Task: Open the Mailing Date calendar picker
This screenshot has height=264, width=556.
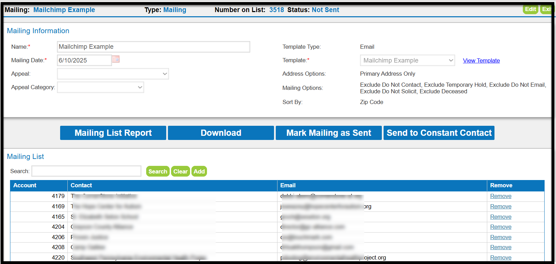Action: pos(116,59)
